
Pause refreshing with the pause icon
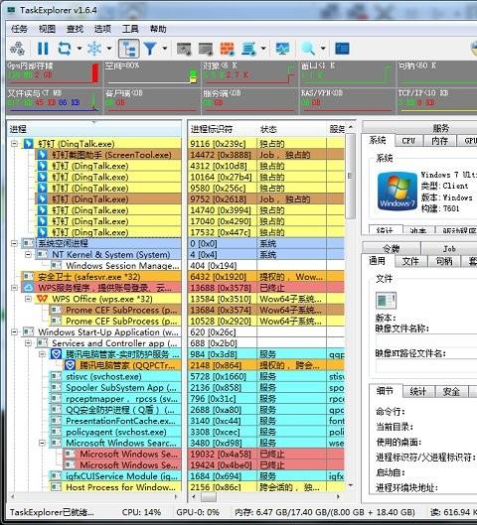[43, 49]
